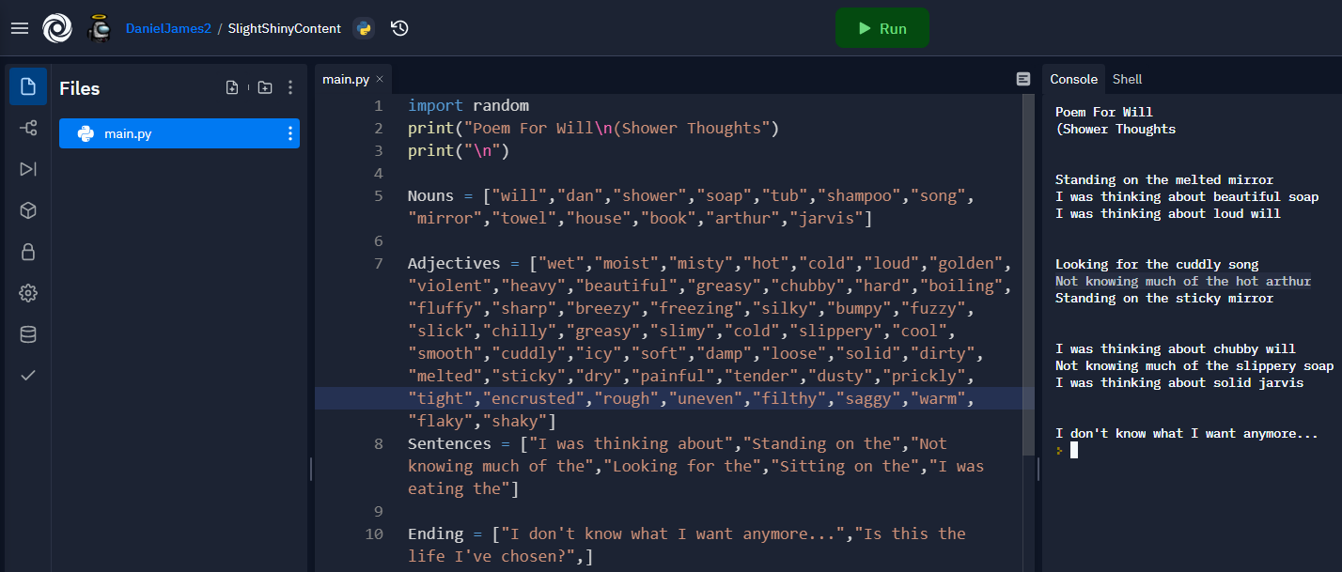The width and height of the screenshot is (1342, 572).
Task: Switch to the Shell tab
Action: 1127,79
